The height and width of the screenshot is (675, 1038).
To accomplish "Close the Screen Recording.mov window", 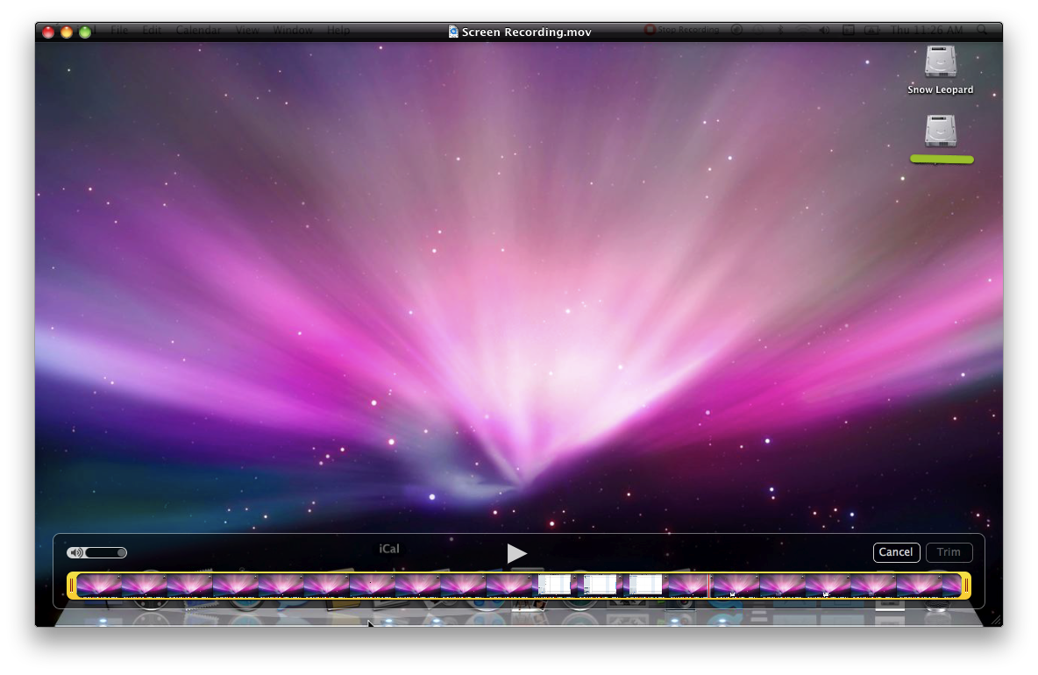I will pos(48,32).
